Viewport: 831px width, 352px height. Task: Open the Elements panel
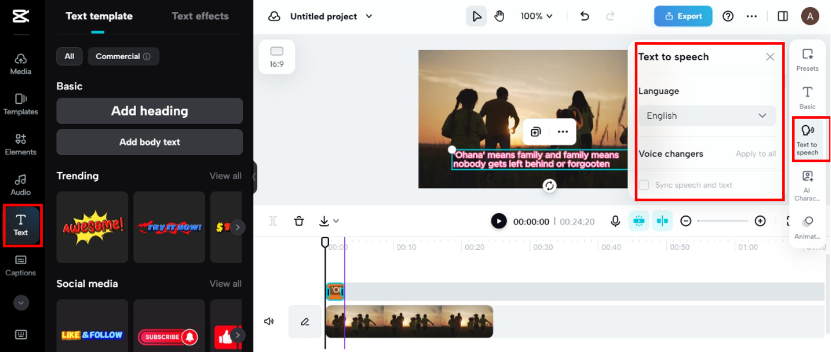(x=20, y=145)
